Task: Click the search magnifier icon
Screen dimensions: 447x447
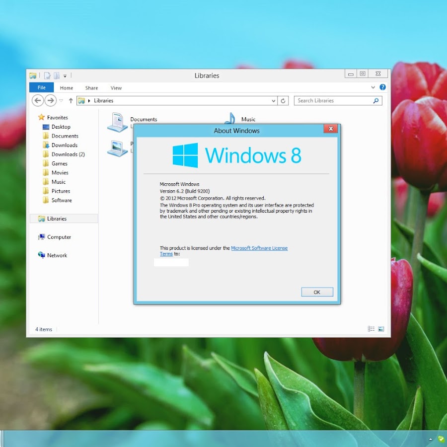Action: tap(376, 101)
